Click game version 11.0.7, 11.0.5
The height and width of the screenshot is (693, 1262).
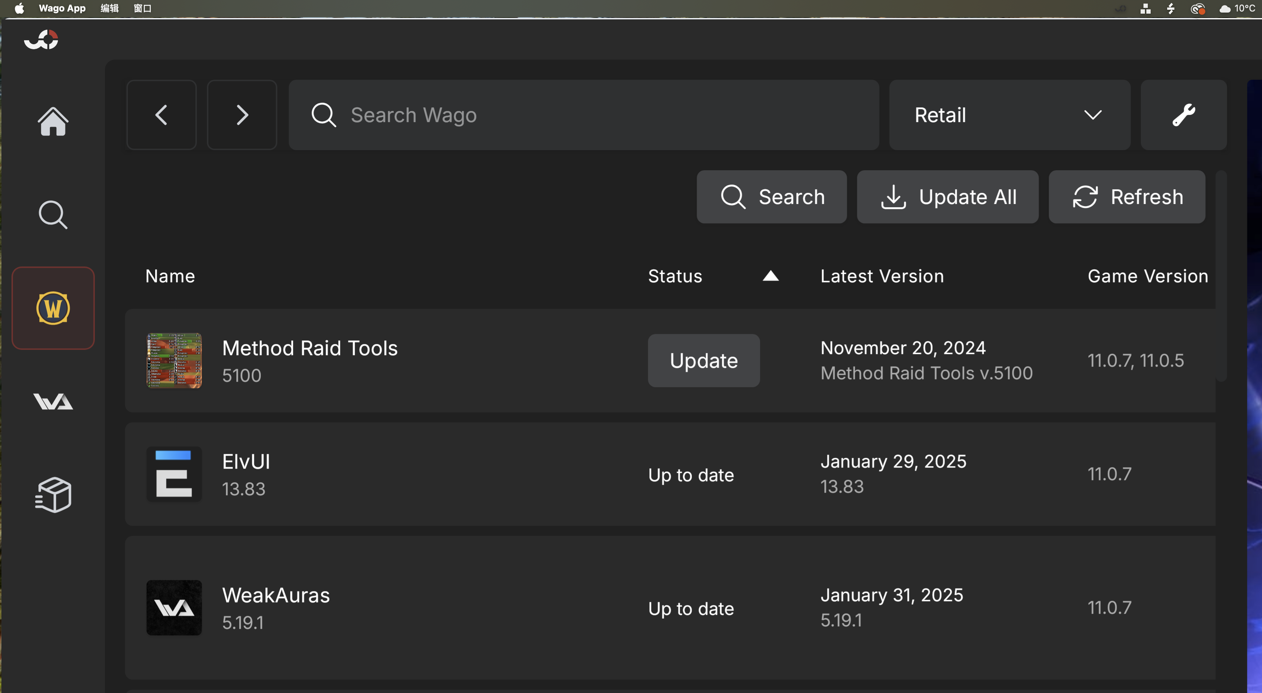[x=1136, y=361]
